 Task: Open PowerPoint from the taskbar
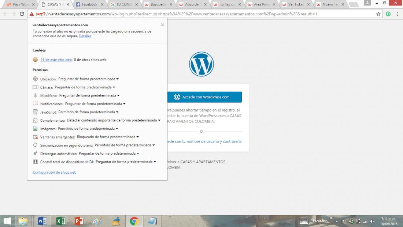pos(79,221)
